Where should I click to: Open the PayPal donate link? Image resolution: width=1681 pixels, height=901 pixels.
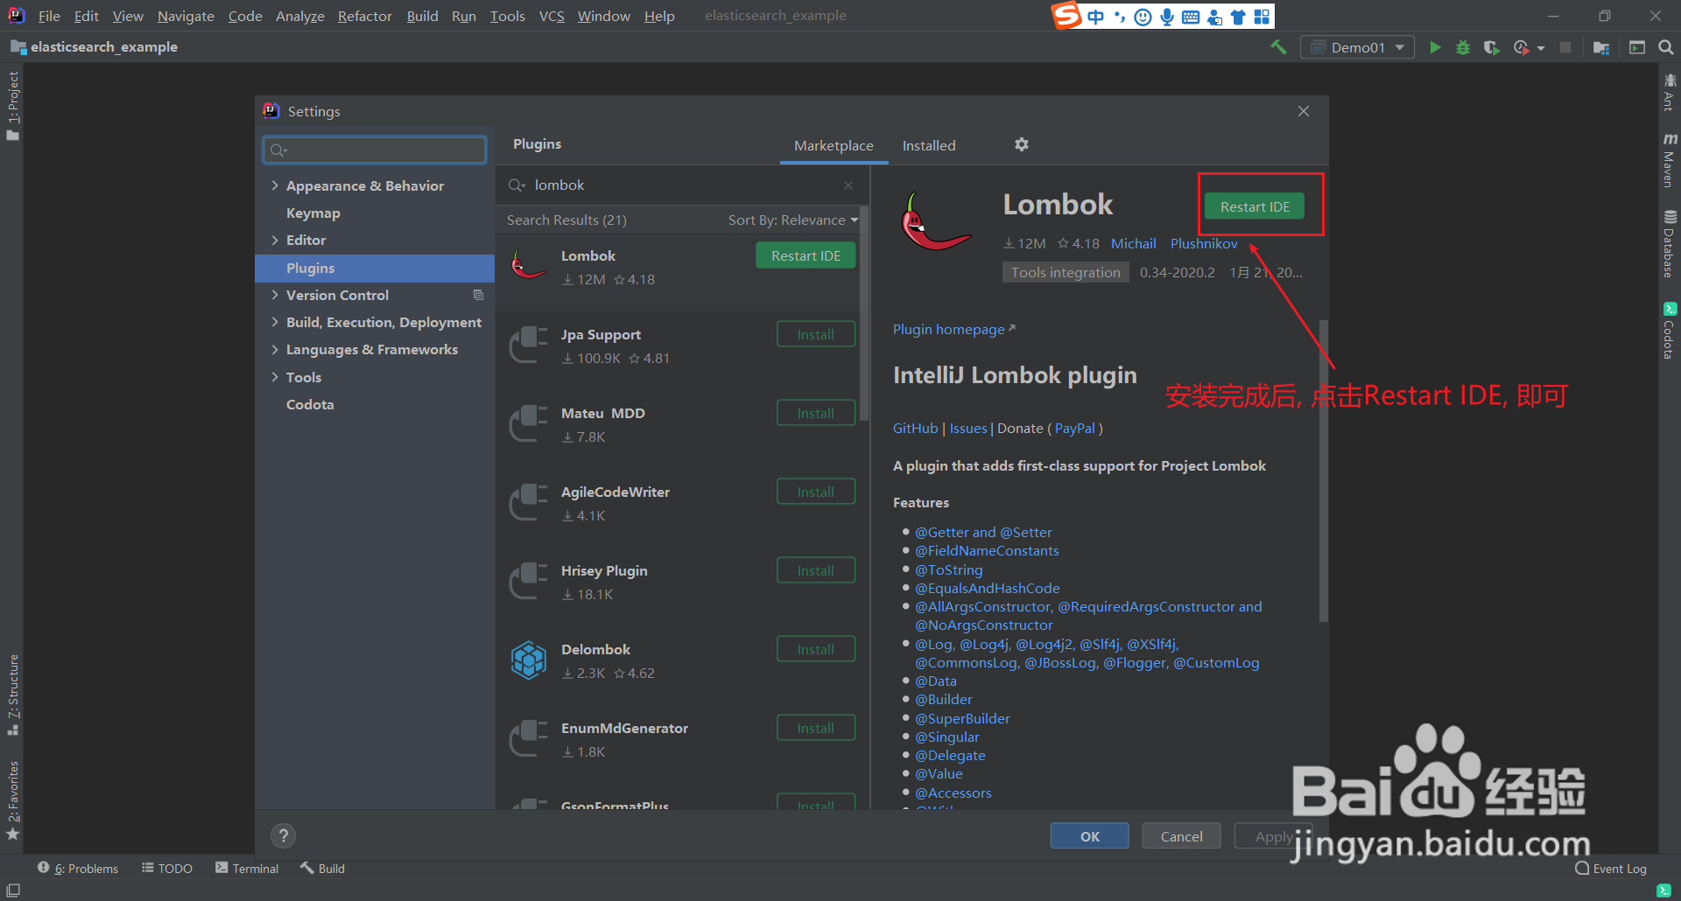[1075, 428]
